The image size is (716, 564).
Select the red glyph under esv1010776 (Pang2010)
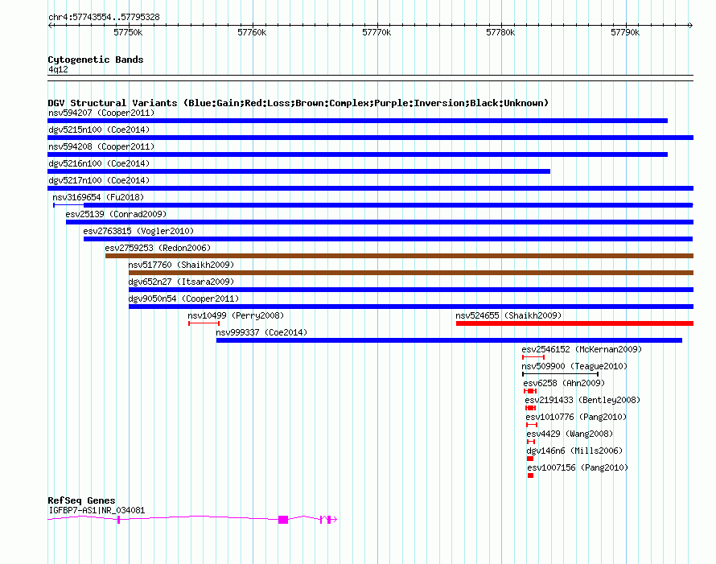pos(532,425)
